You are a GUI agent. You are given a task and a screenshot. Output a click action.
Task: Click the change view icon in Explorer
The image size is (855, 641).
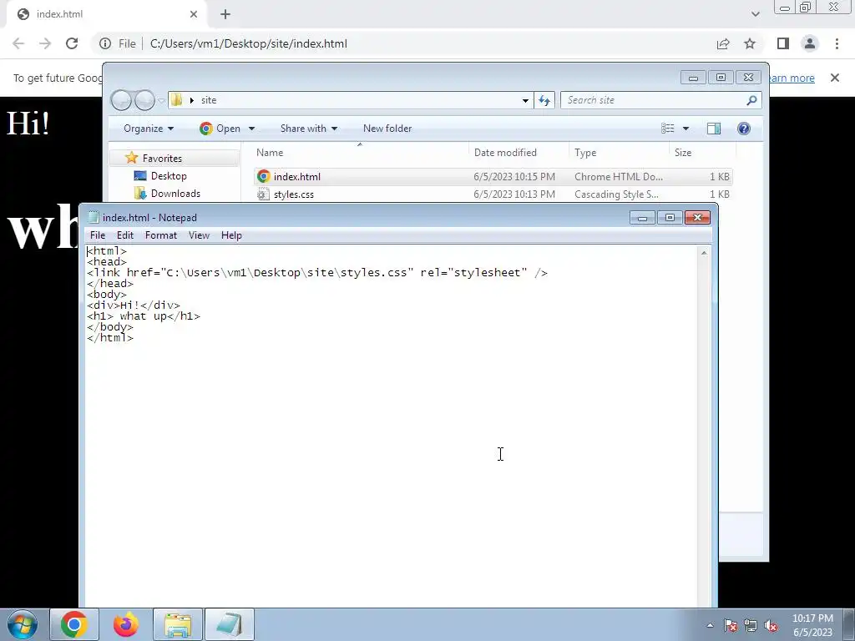tap(667, 129)
